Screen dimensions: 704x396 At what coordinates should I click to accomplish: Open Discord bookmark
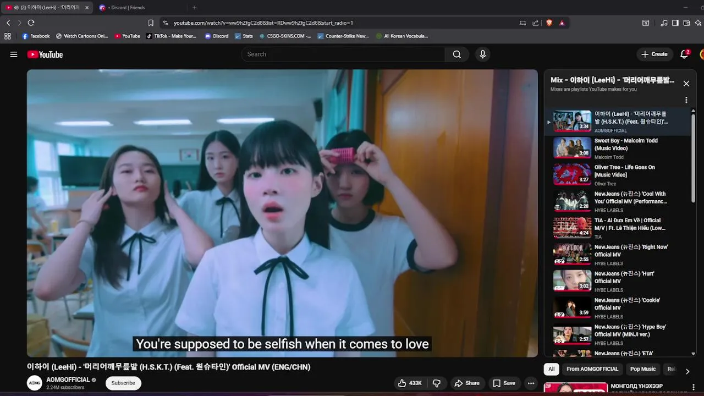tap(217, 36)
